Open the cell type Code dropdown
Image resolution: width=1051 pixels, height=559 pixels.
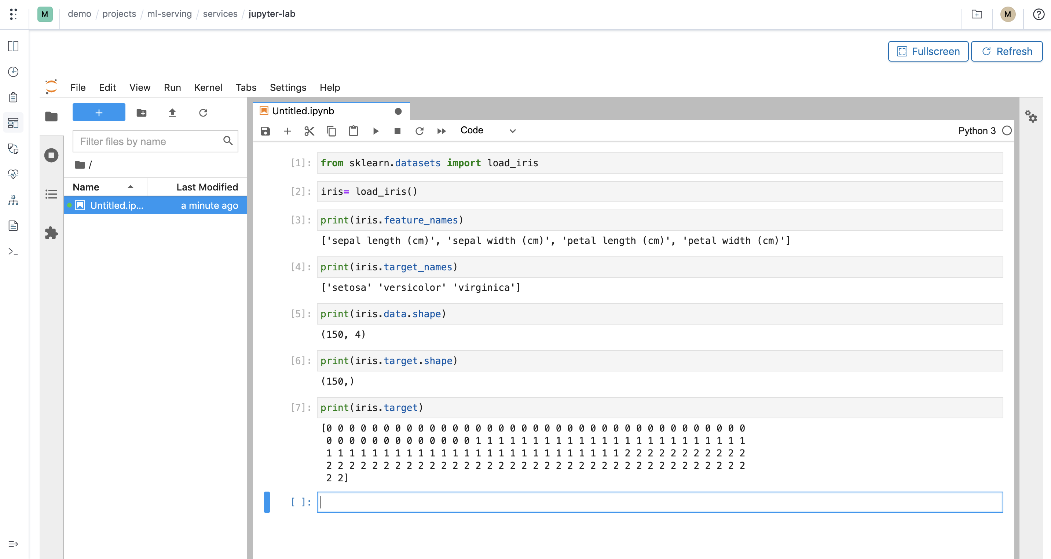(488, 130)
